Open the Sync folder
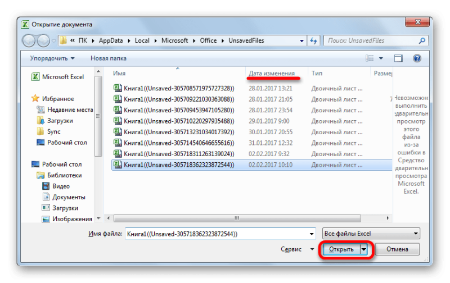 [49, 131]
